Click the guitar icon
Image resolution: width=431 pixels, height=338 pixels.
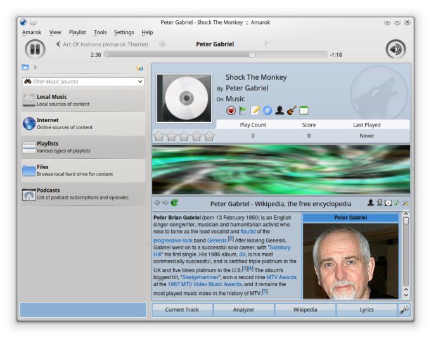[x=292, y=110]
